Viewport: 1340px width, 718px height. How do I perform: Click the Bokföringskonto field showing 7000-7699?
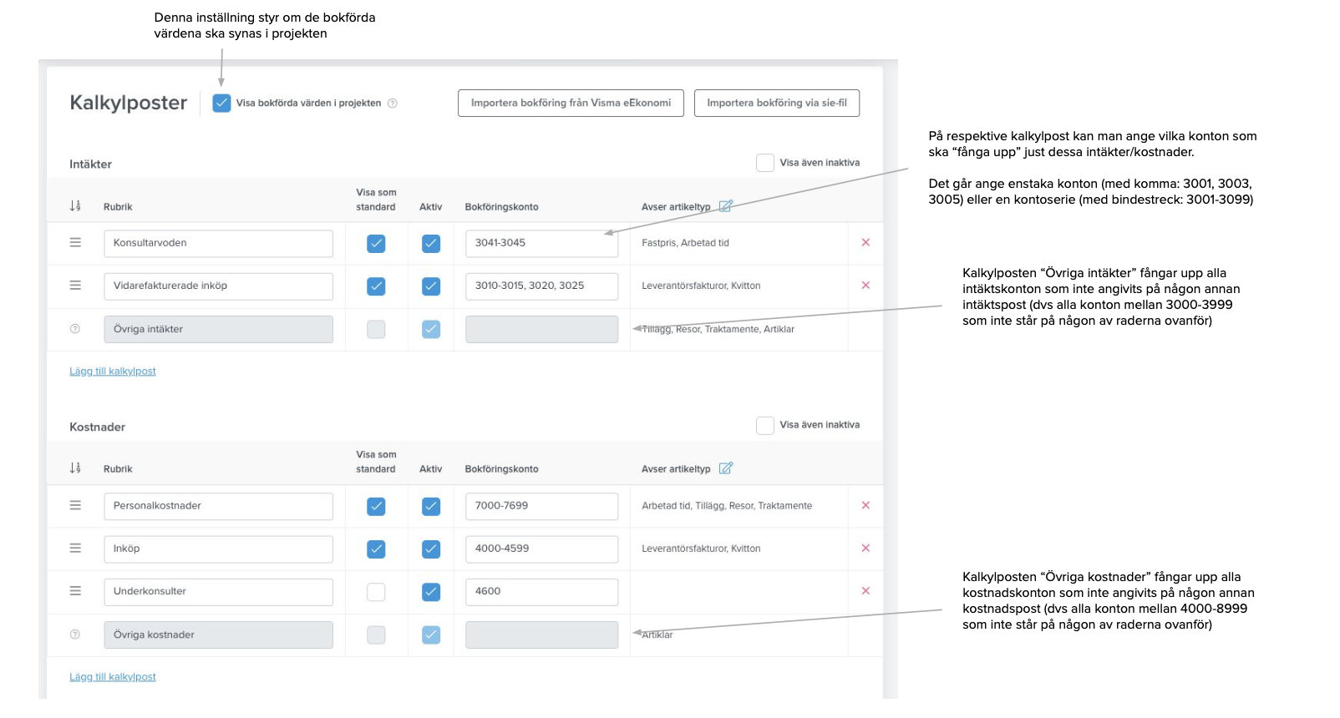(x=541, y=506)
